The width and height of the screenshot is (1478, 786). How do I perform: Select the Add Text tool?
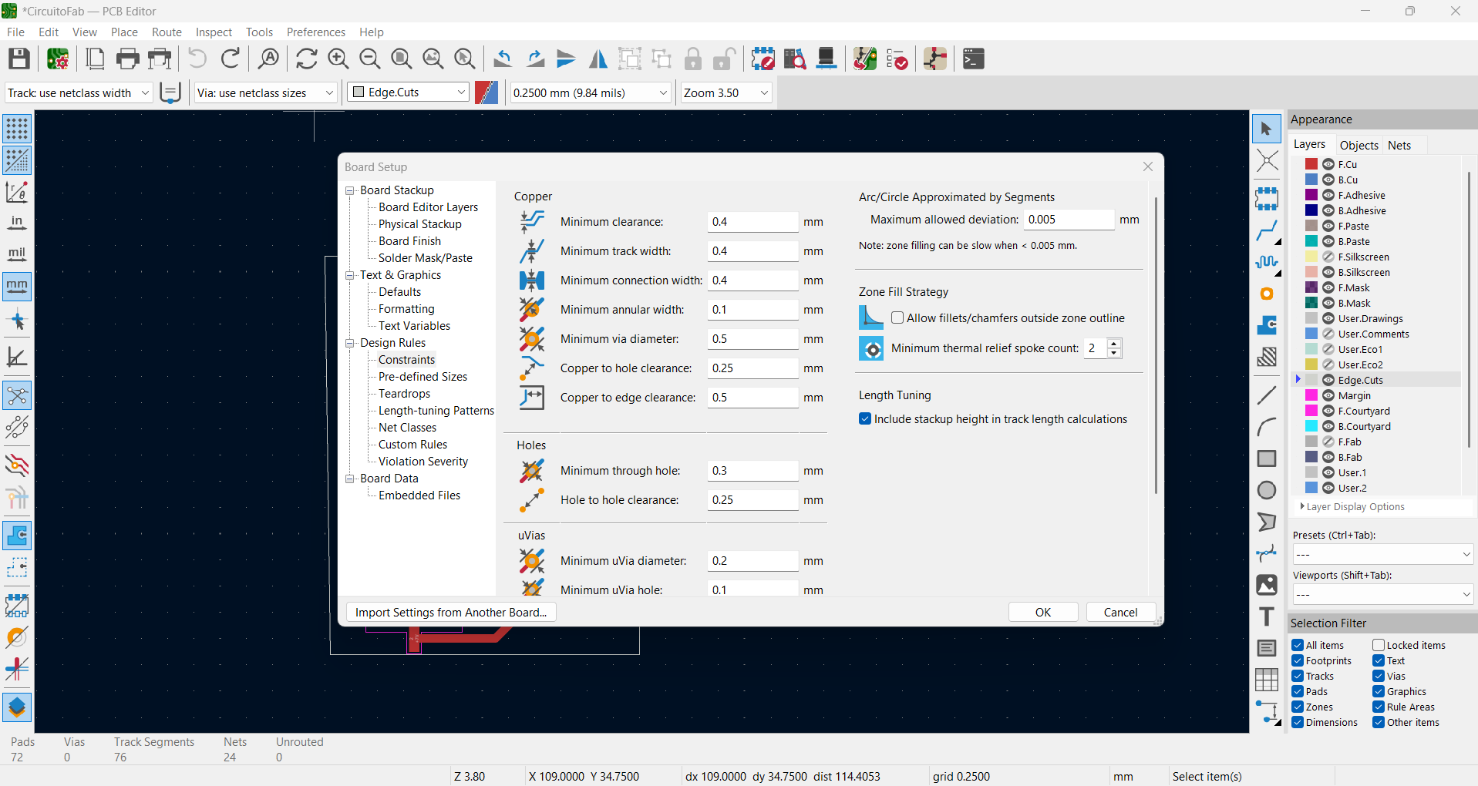tap(1267, 616)
